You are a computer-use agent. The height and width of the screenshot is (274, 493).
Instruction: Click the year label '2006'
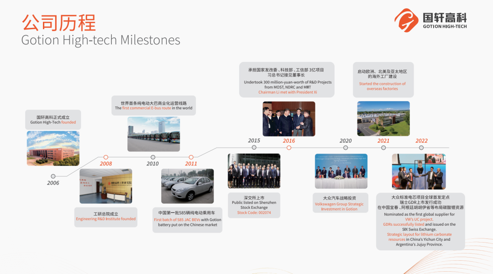coord(53,183)
